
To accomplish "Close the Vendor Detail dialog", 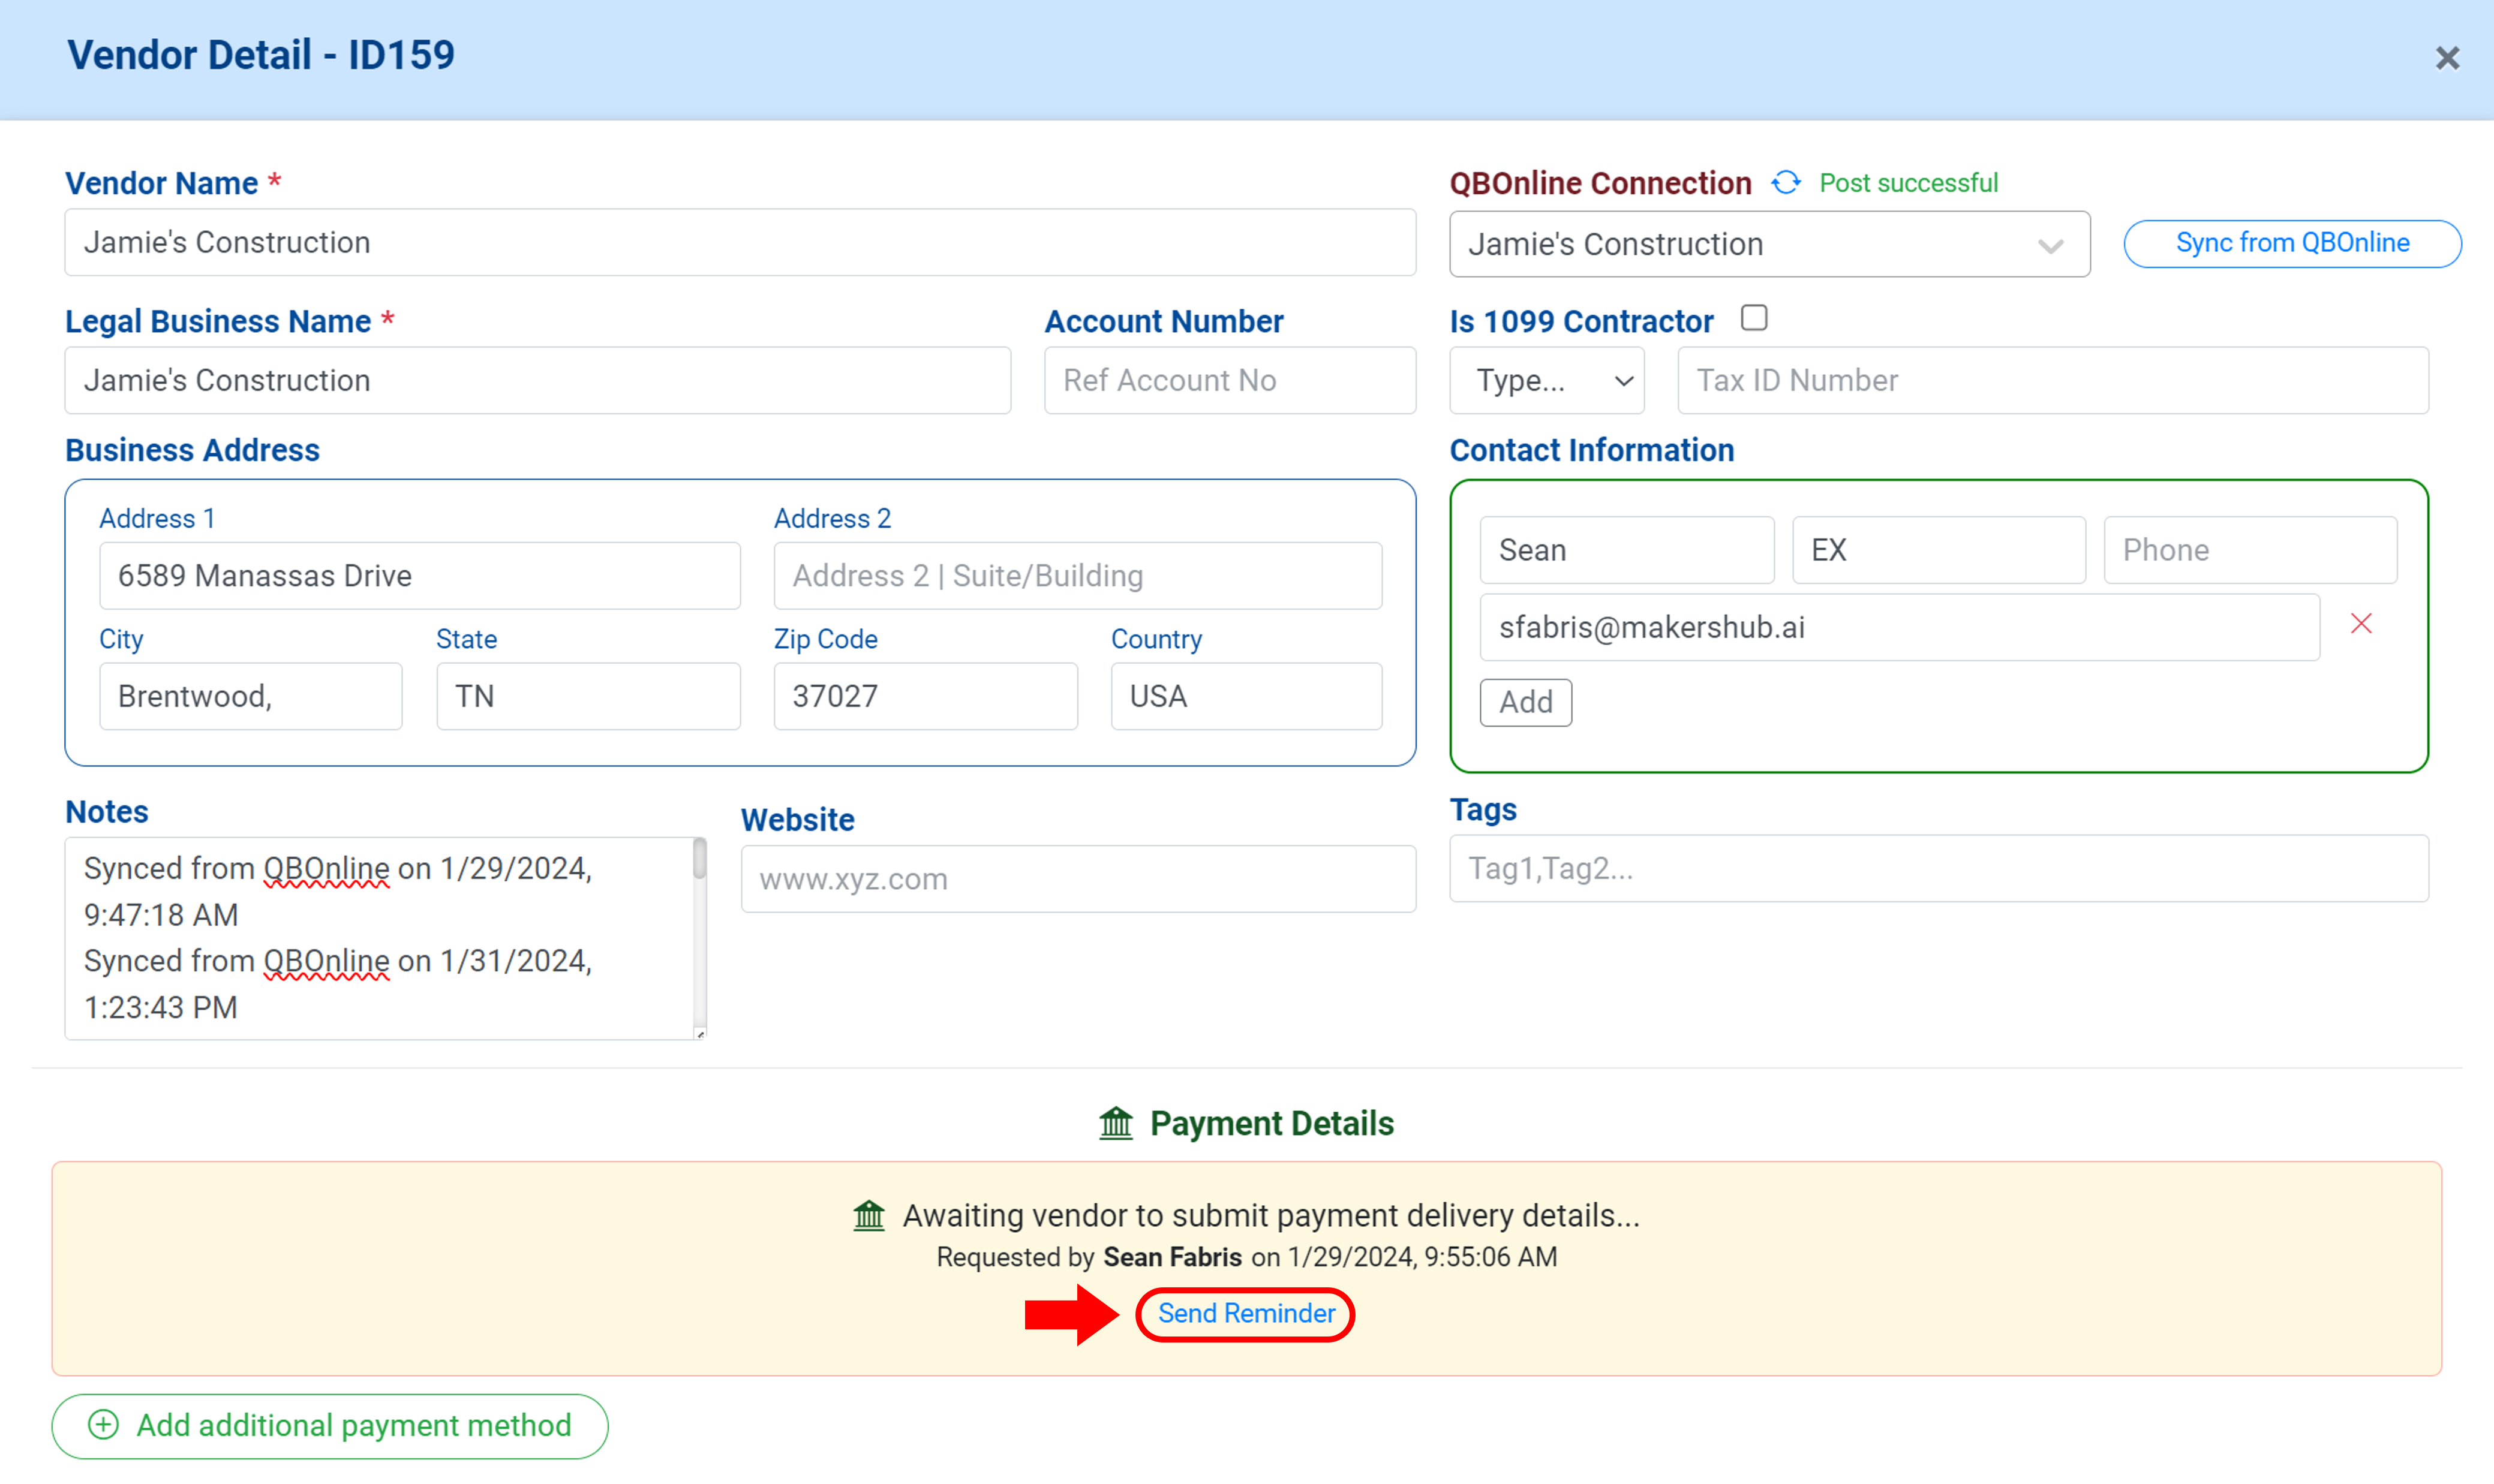I will tap(2446, 58).
